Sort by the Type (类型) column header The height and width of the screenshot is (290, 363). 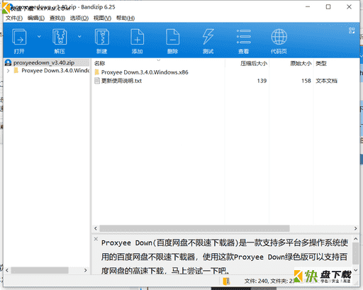coord(321,63)
